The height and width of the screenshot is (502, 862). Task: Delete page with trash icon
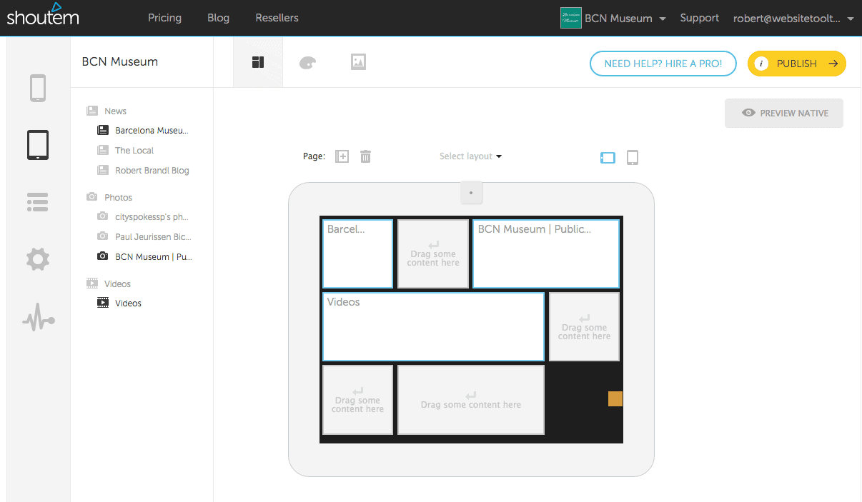(365, 156)
